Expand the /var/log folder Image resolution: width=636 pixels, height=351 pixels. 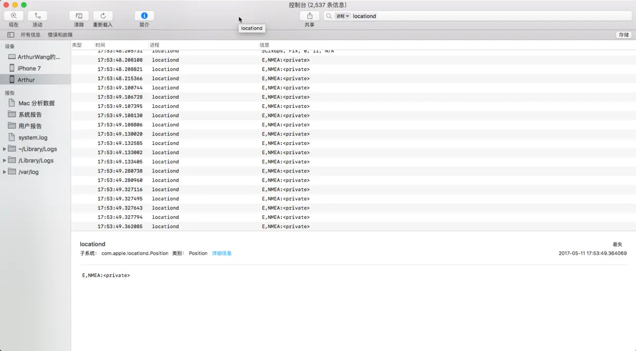(5, 172)
